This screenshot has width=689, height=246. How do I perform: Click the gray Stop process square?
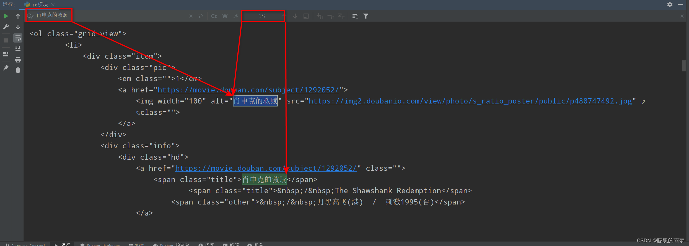click(6, 40)
